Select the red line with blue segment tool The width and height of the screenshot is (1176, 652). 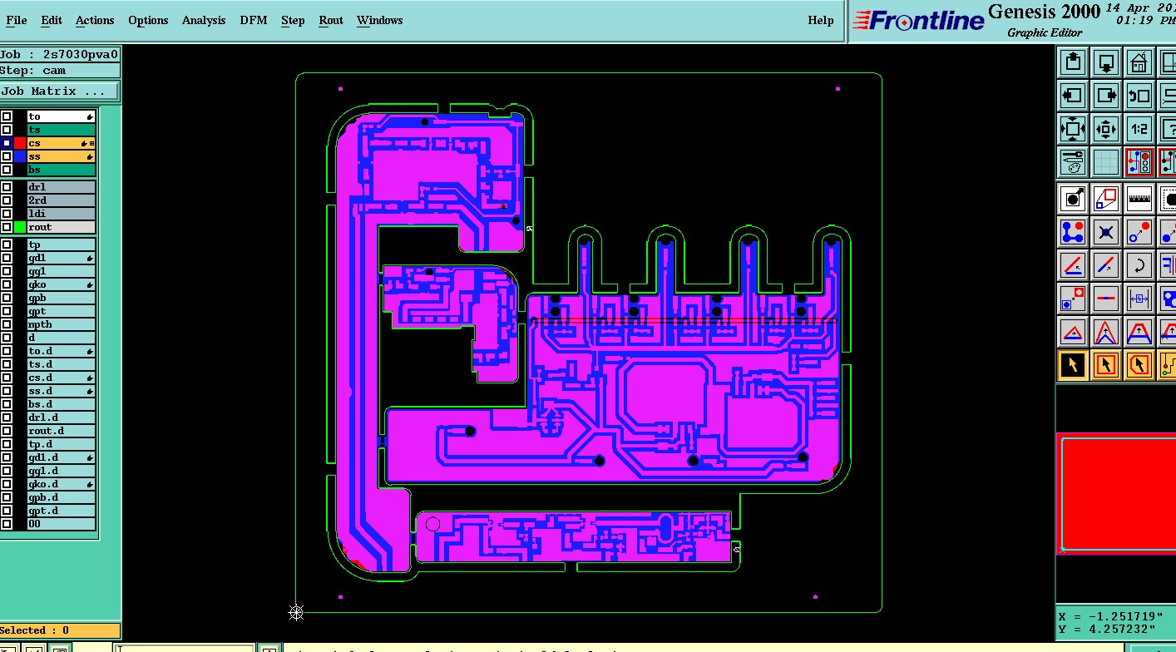[x=1106, y=298]
